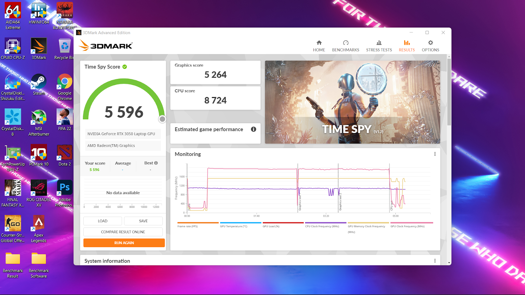Open the System information three-dot menu

pyautogui.click(x=435, y=261)
